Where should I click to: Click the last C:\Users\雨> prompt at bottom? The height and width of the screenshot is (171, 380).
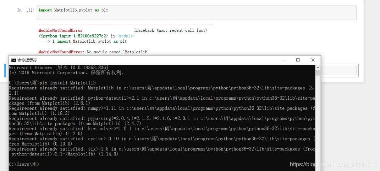tap(24, 164)
